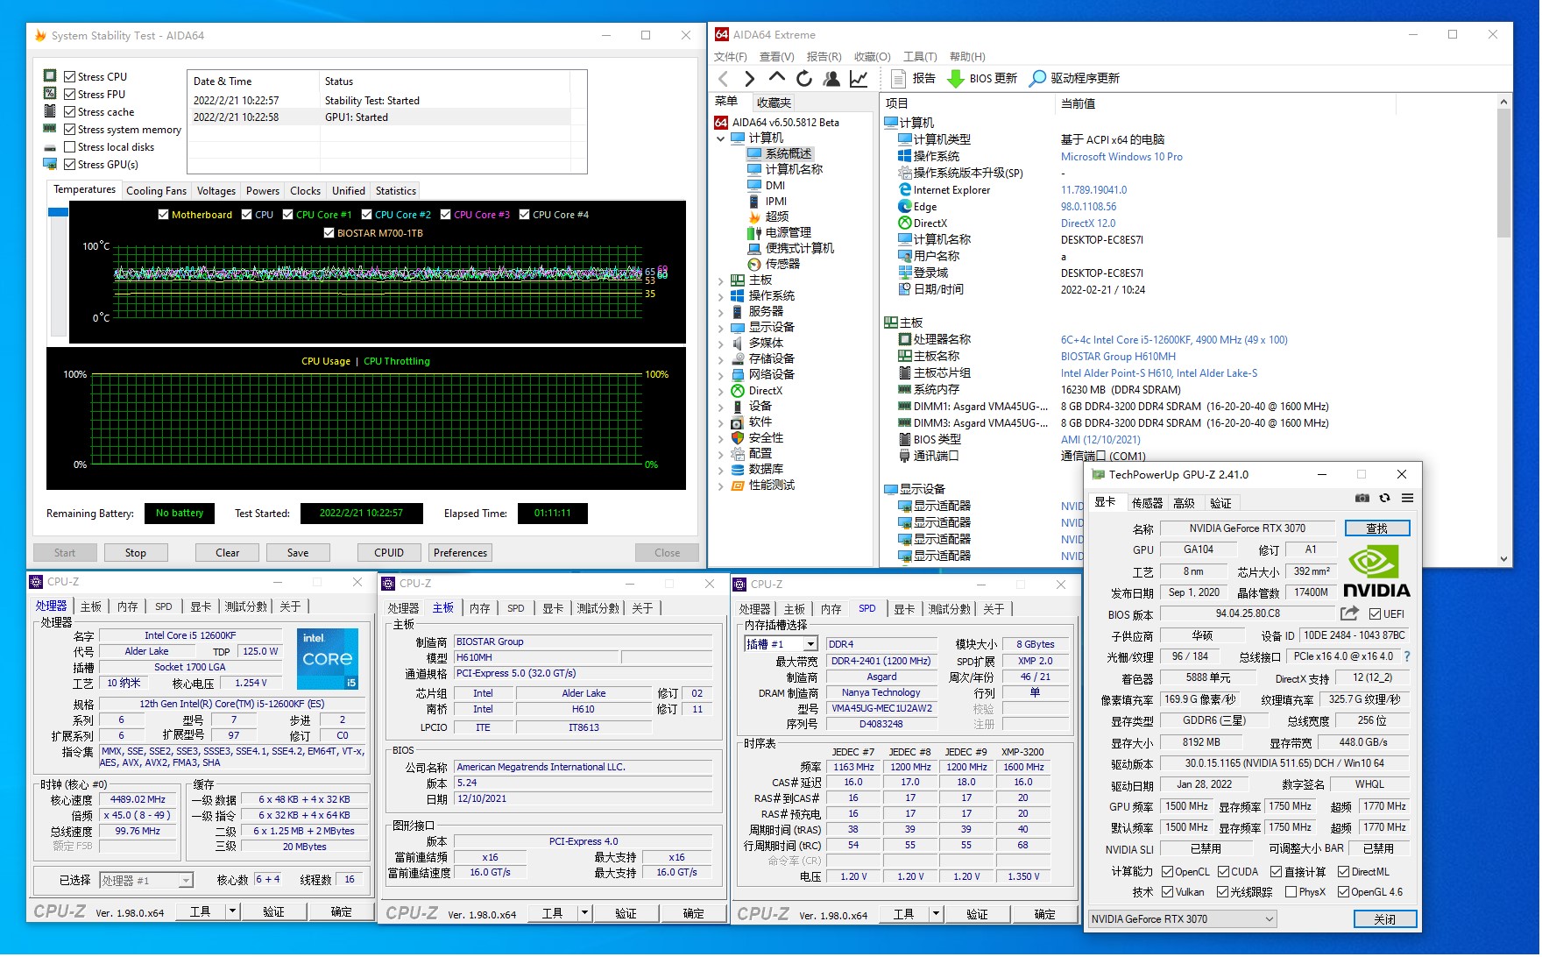The width and height of the screenshot is (1542, 957).
Task: Click 查找 lookup button in GPU-Z
Action: coord(1377,528)
